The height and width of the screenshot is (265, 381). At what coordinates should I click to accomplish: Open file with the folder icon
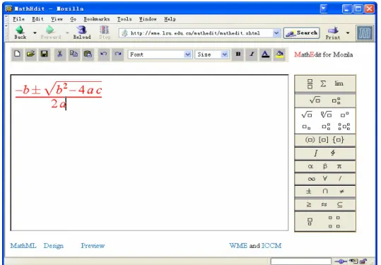pyautogui.click(x=30, y=54)
